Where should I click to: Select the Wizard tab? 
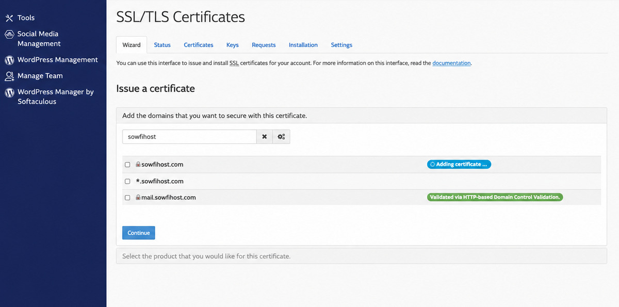132,45
